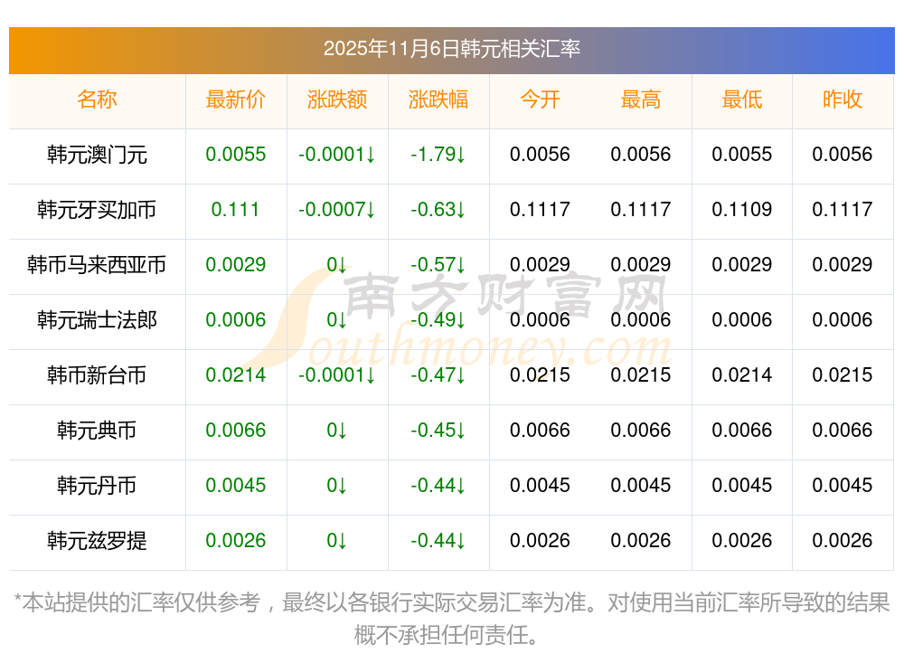Click the 0.111 latest price value
Screen dimensions: 904x663
coord(236,210)
